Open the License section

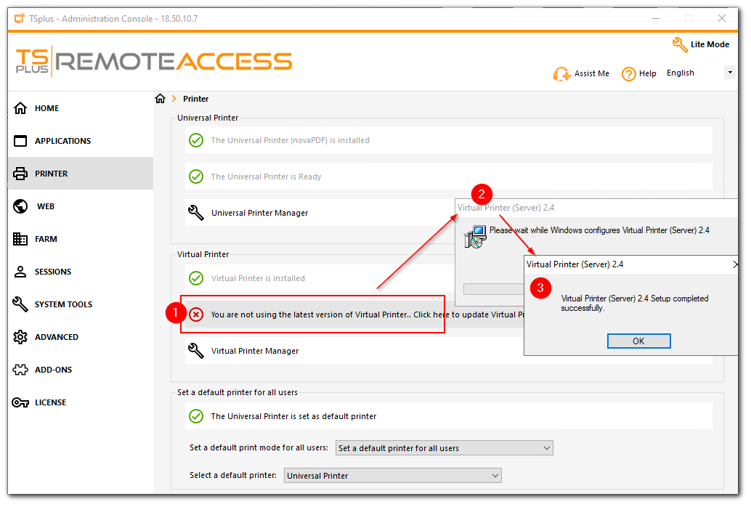[x=50, y=402]
